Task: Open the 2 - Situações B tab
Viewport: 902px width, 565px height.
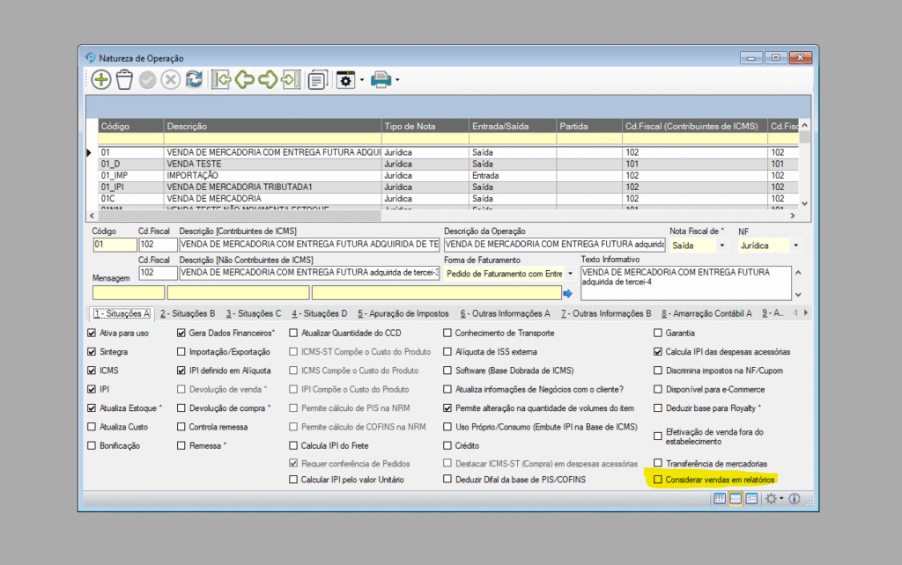Action: coord(188,313)
